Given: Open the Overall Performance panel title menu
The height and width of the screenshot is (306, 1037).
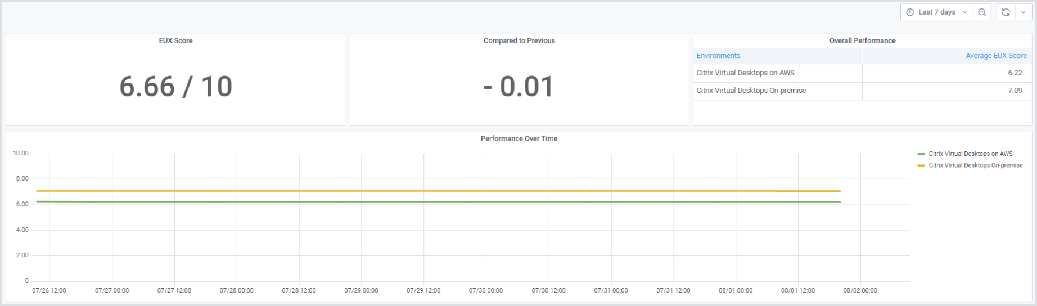Looking at the screenshot, I should tap(862, 40).
